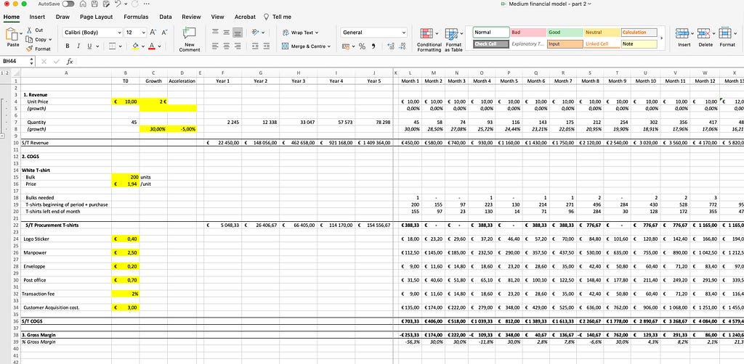Open the General number format dropdown
The height and width of the screenshot is (364, 744).
pyautogui.click(x=404, y=33)
